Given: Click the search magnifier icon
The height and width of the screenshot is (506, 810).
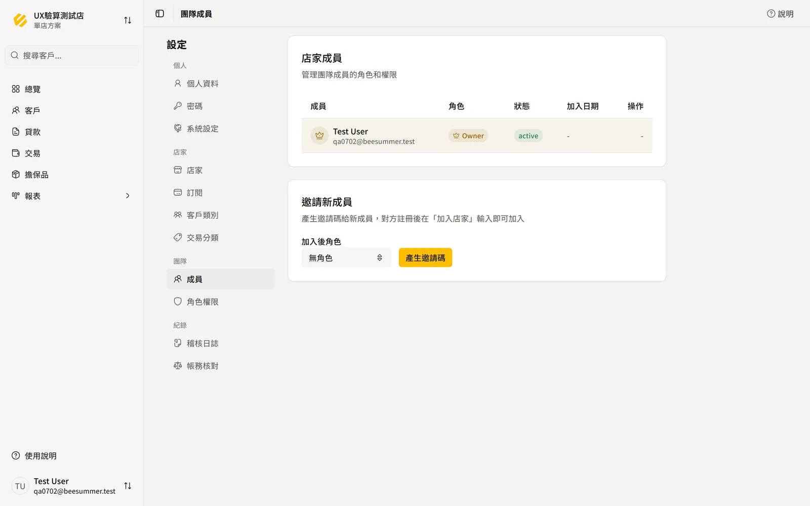Looking at the screenshot, I should click(15, 55).
